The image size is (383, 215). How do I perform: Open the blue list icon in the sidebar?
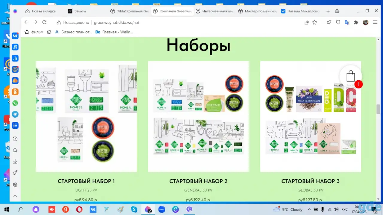pyautogui.click(x=15, y=125)
